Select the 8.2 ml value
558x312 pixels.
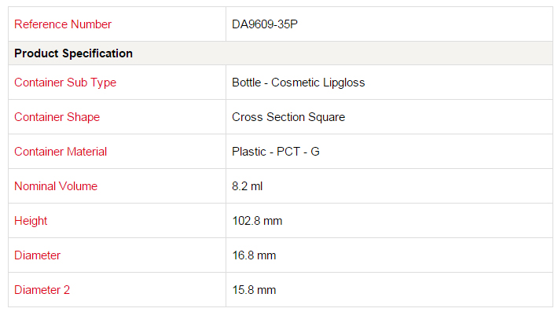coord(248,186)
